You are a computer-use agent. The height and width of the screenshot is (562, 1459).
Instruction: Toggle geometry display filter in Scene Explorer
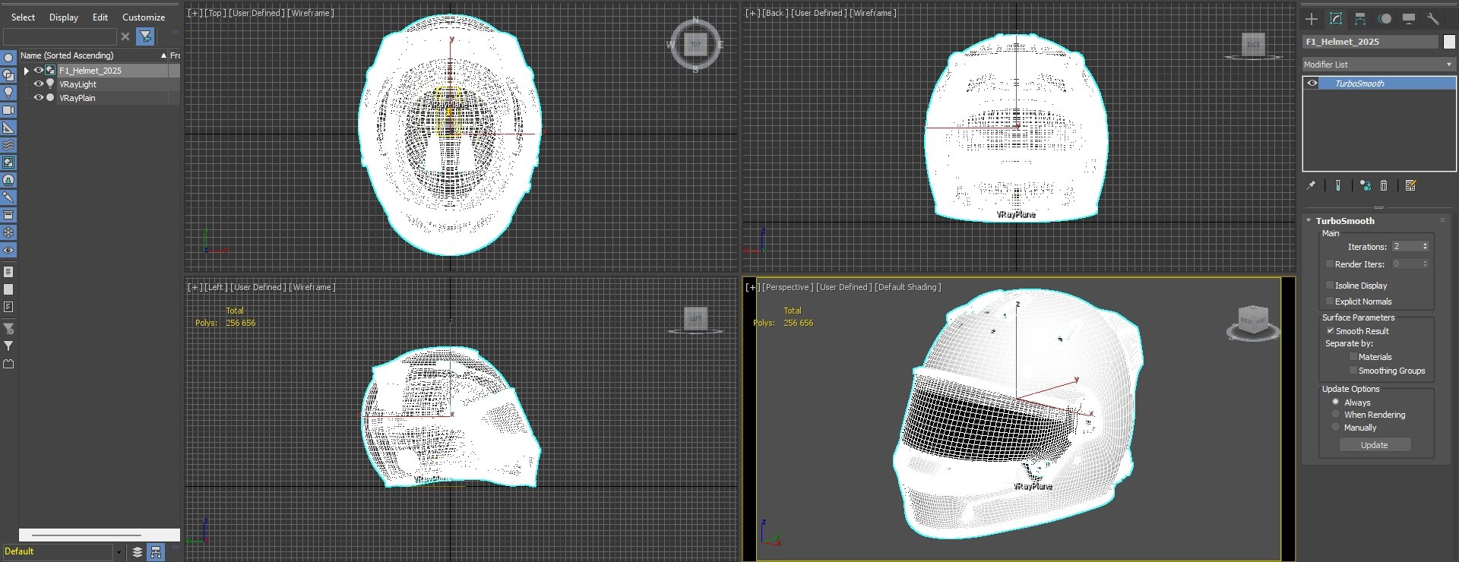pyautogui.click(x=8, y=58)
